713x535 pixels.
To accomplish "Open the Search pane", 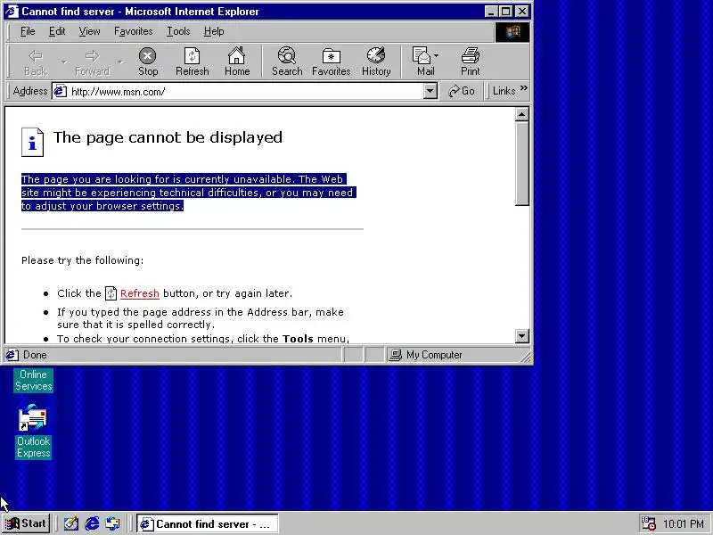I will 287,62.
